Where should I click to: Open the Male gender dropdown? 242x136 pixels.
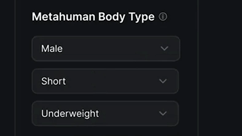pos(106,49)
